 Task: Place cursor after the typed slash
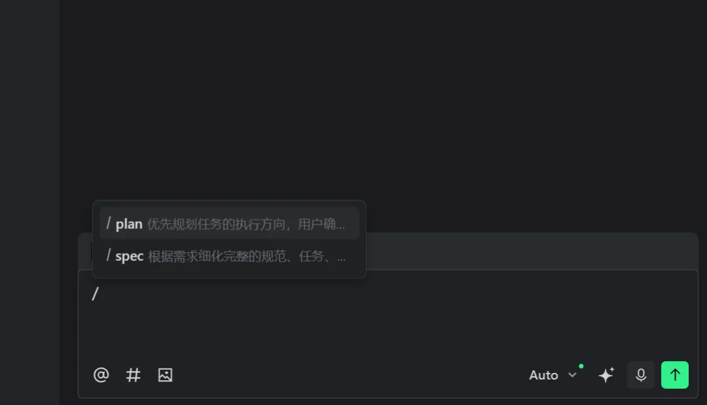[x=100, y=294]
